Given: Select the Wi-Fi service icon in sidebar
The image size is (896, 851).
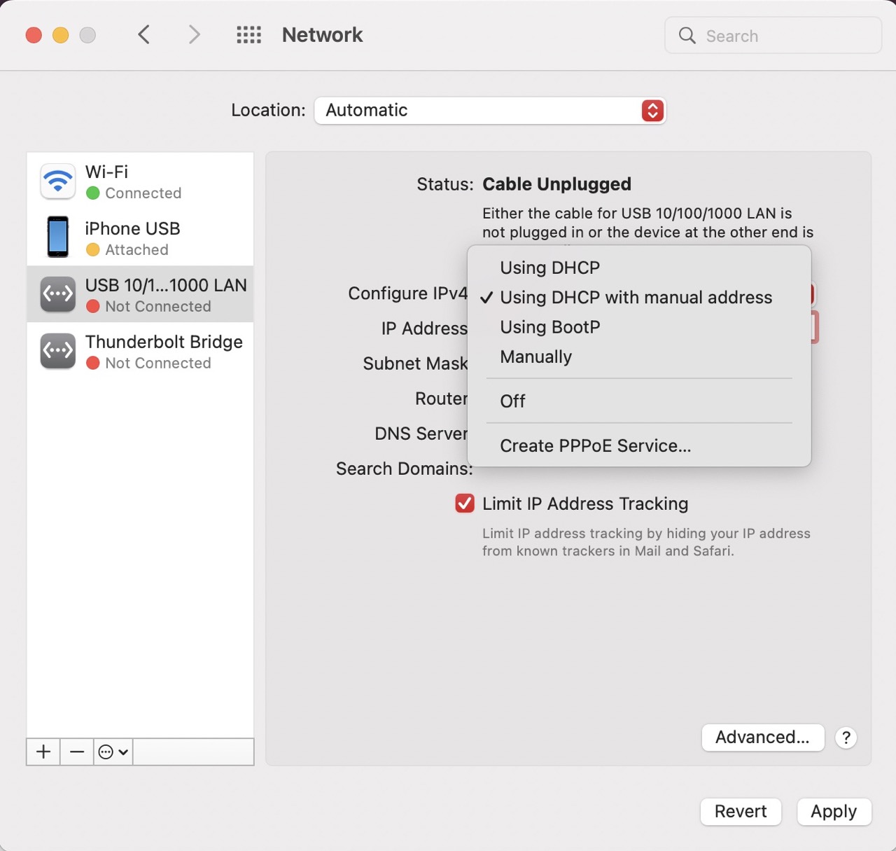Looking at the screenshot, I should pos(57,181).
